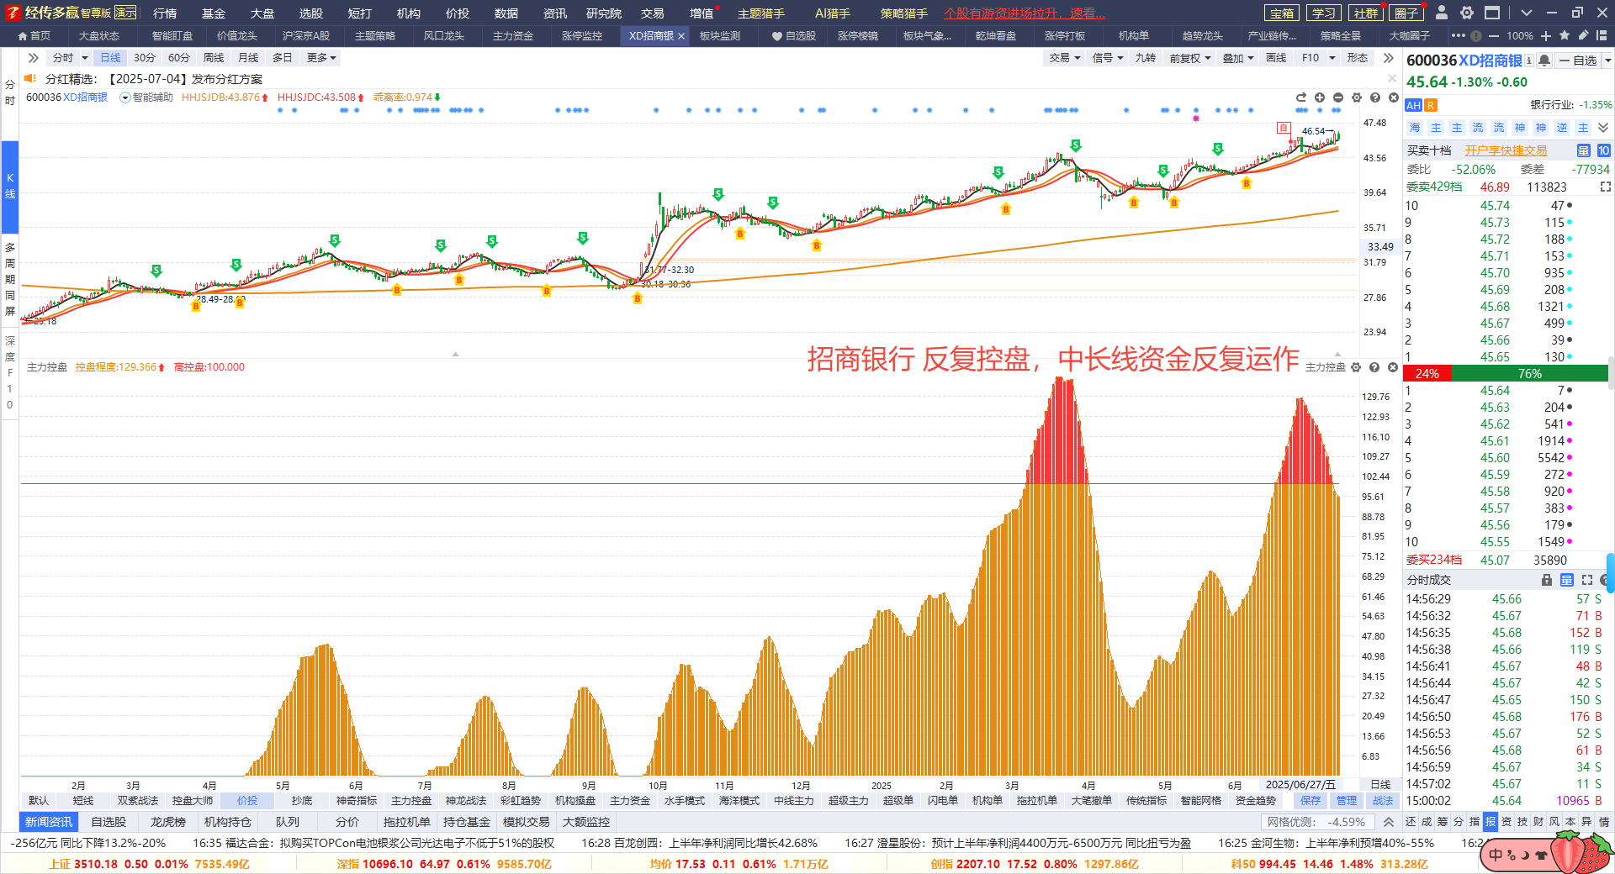Expand 分时成交 panel with fullscreen icon
This screenshot has width=1615, height=874.
coord(1587,580)
